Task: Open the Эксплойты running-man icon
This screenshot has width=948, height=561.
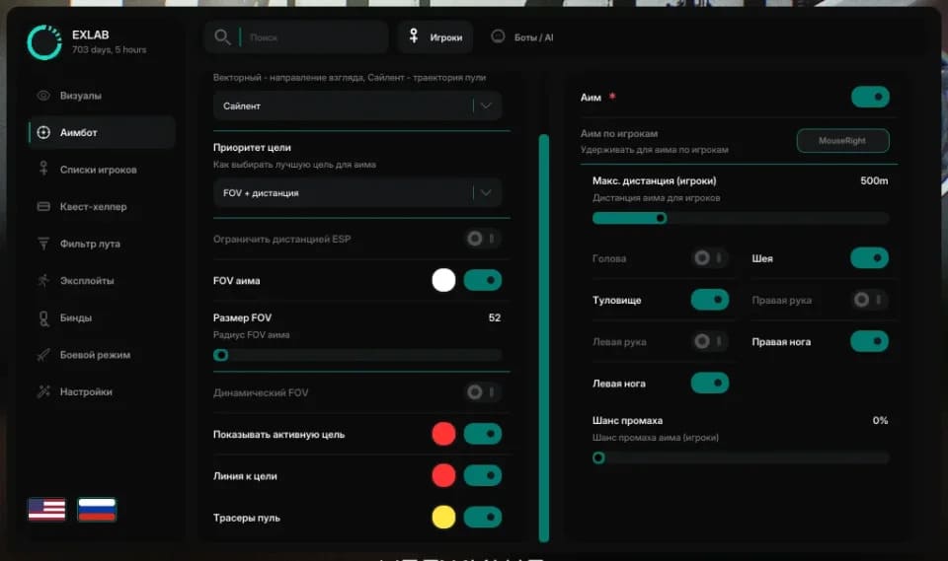Action: 43,280
